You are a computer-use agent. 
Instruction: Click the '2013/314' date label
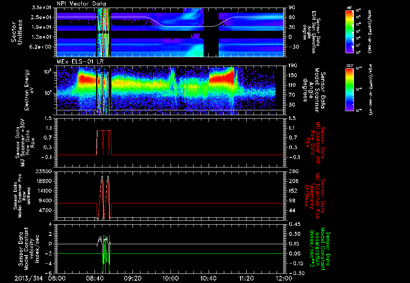(x=28, y=278)
